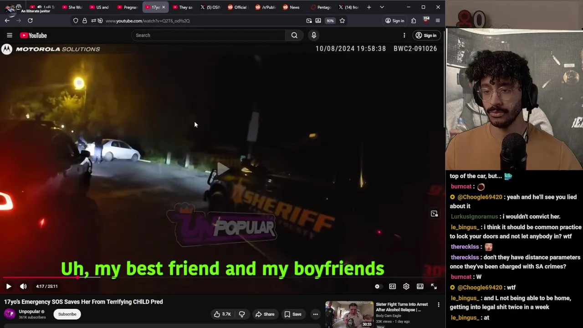583x328 pixels.
Task: Switch to the Pregnan... tab
Action: [127, 7]
